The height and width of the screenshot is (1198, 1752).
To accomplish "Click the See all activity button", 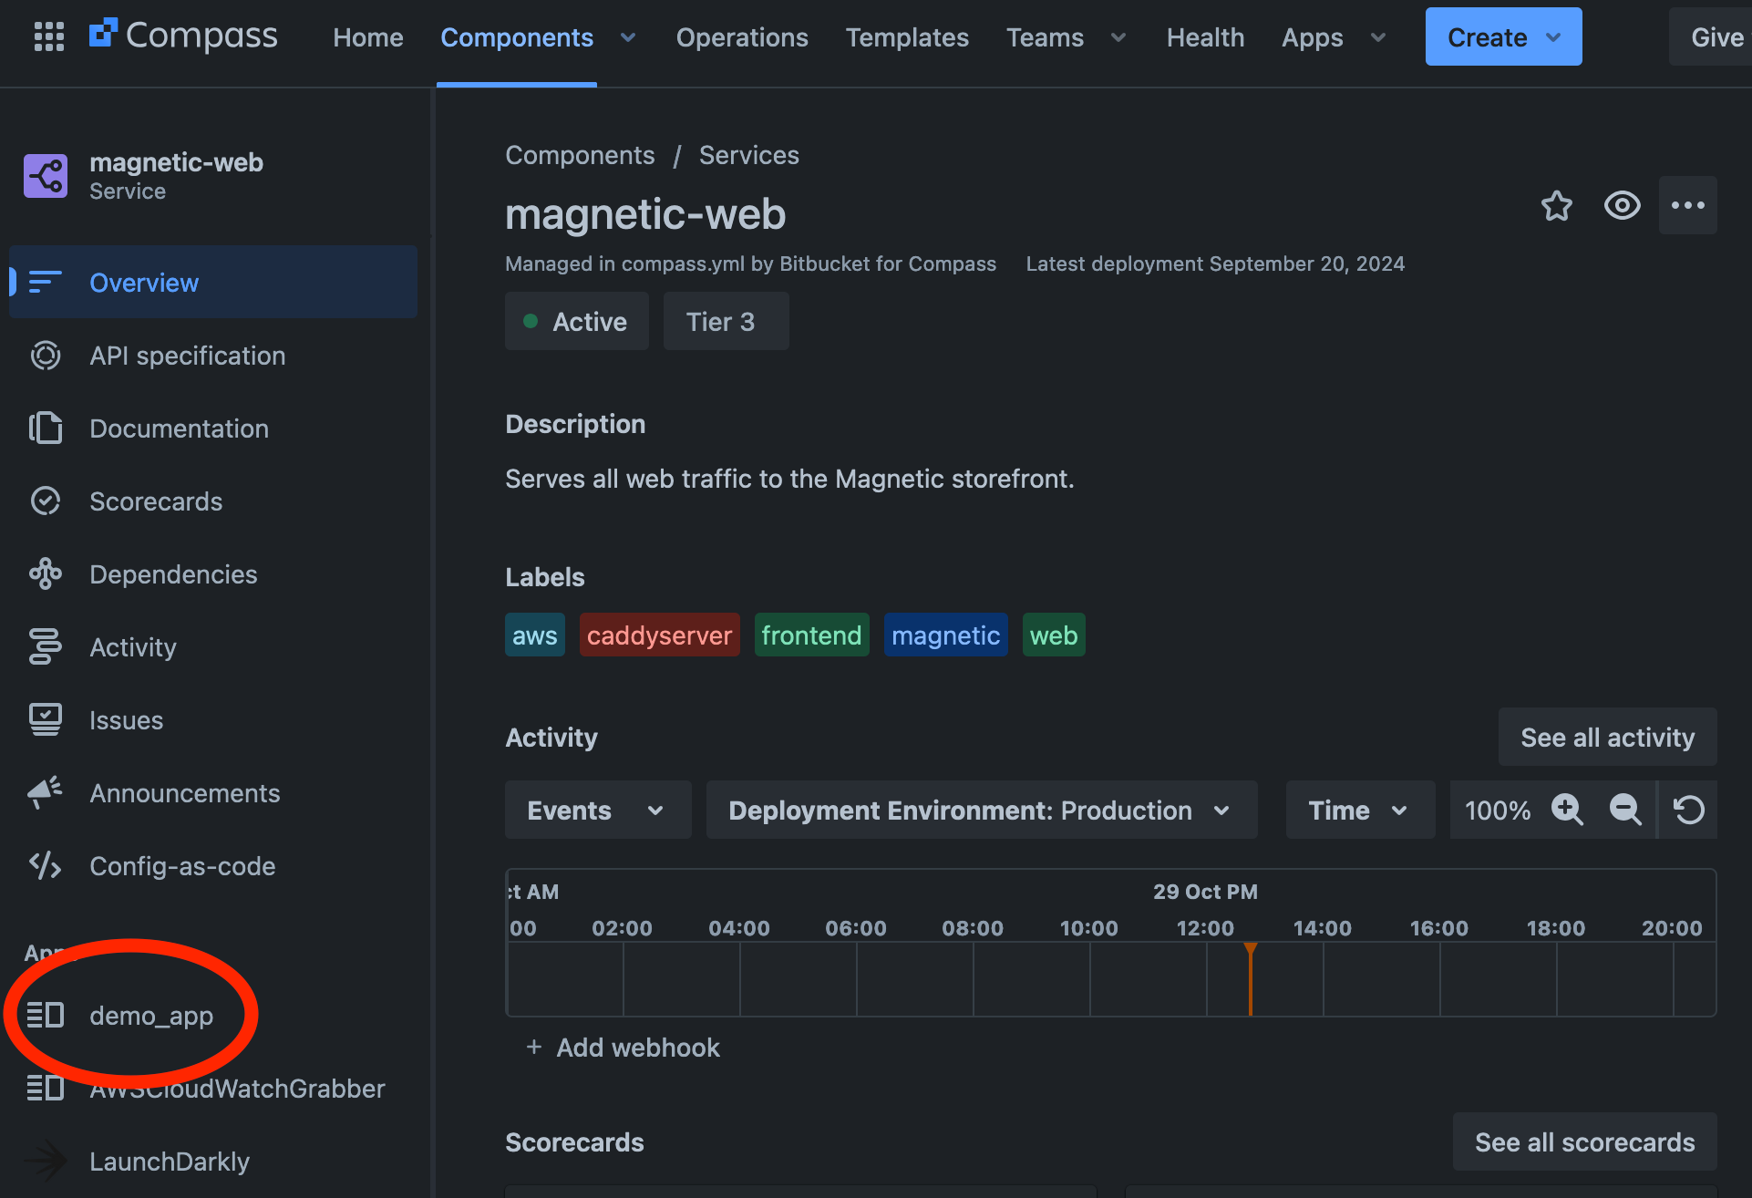I will (x=1607, y=737).
